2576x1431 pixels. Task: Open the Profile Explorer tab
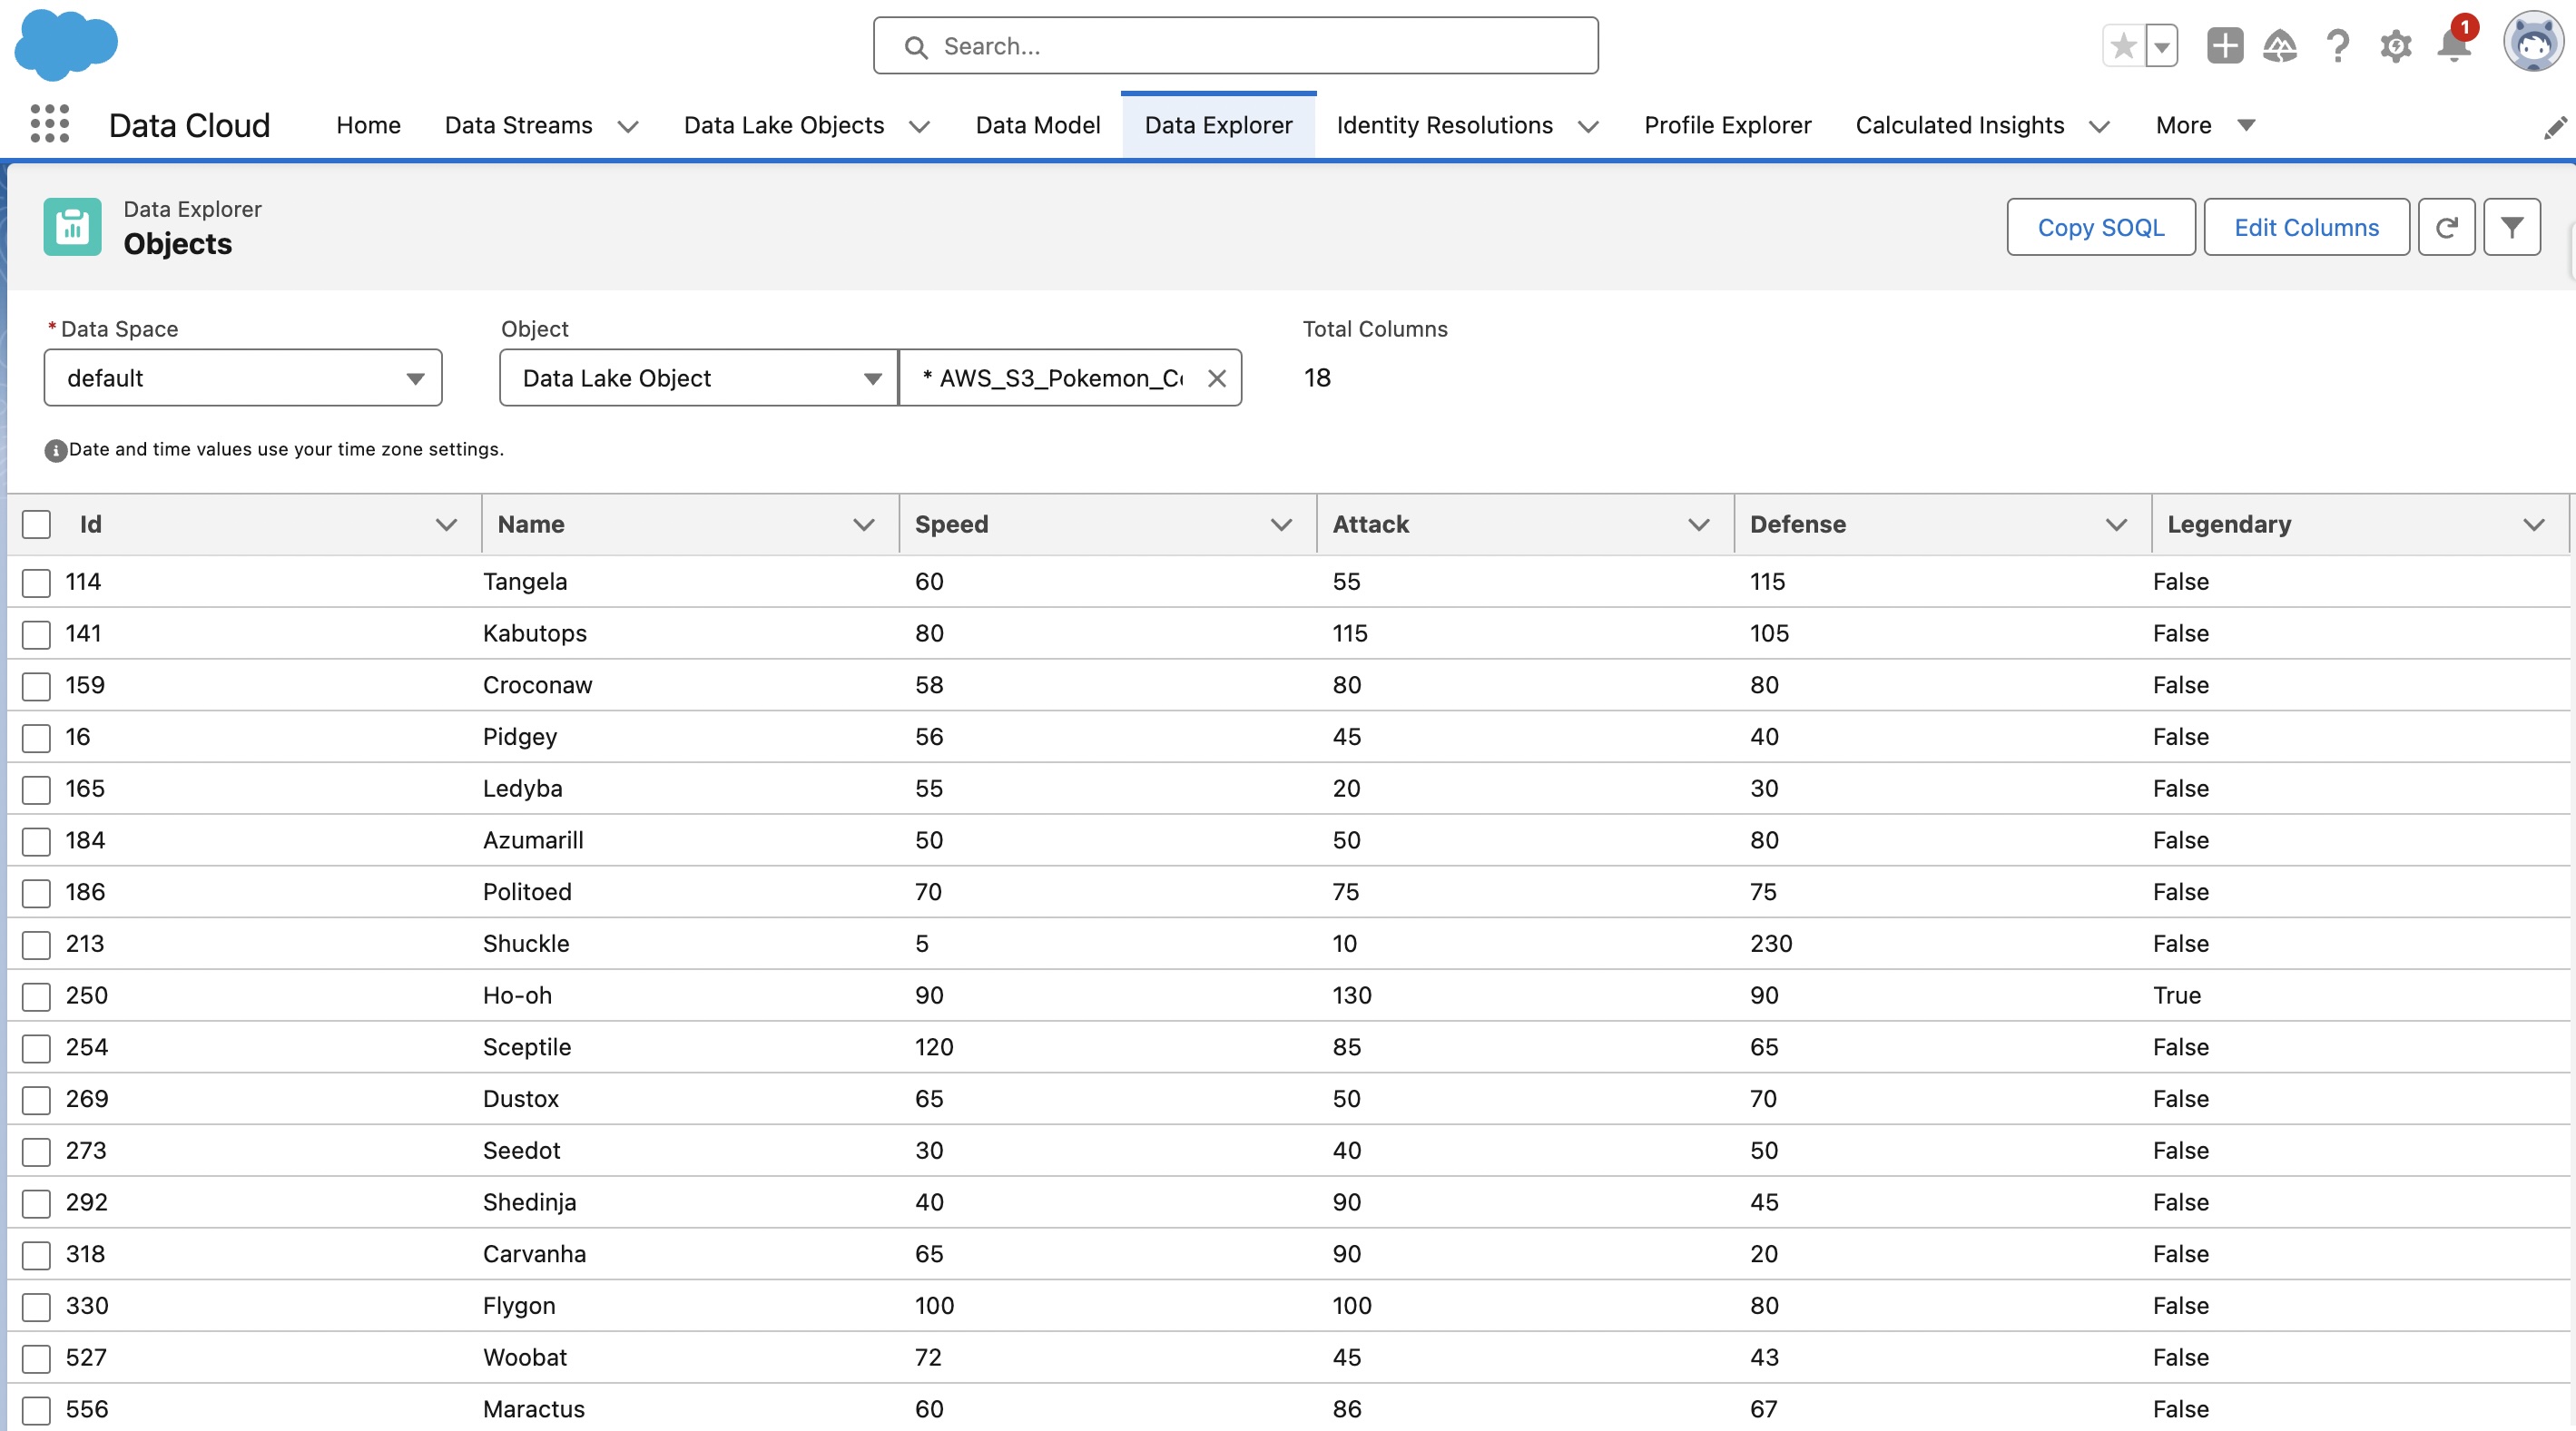pos(1727,125)
